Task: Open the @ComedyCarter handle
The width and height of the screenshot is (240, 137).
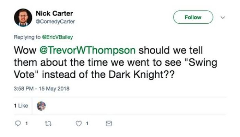Action: [55, 22]
